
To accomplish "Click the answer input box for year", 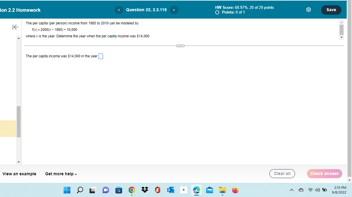I will pos(101,56).
